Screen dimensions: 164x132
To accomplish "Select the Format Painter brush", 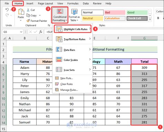I will (x=28, y=21).
